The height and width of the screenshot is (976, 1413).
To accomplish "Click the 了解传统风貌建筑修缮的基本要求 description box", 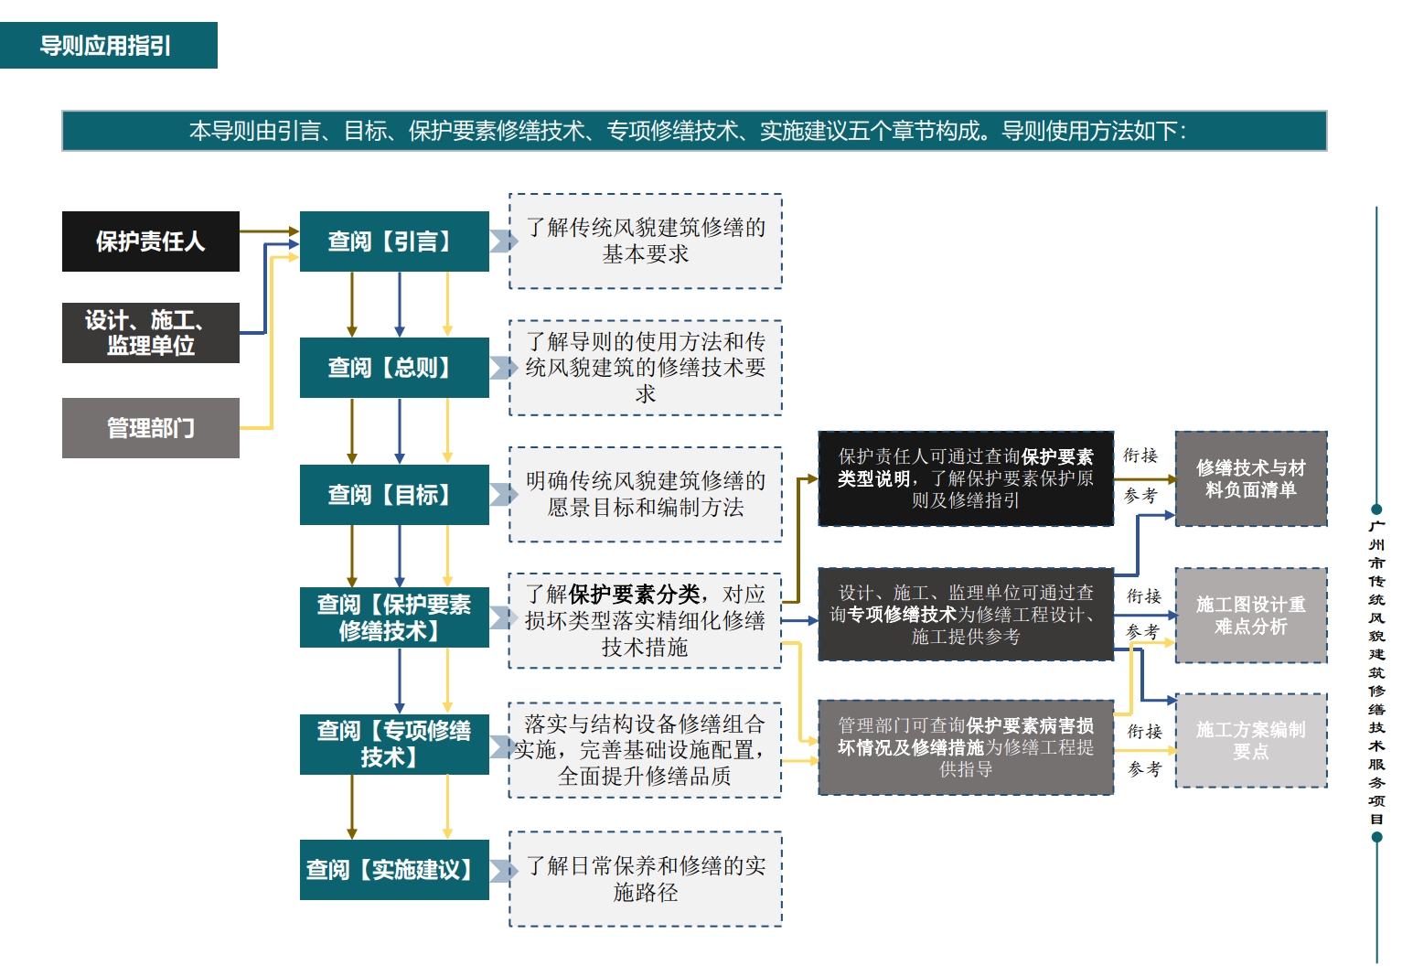I will pos(646,241).
